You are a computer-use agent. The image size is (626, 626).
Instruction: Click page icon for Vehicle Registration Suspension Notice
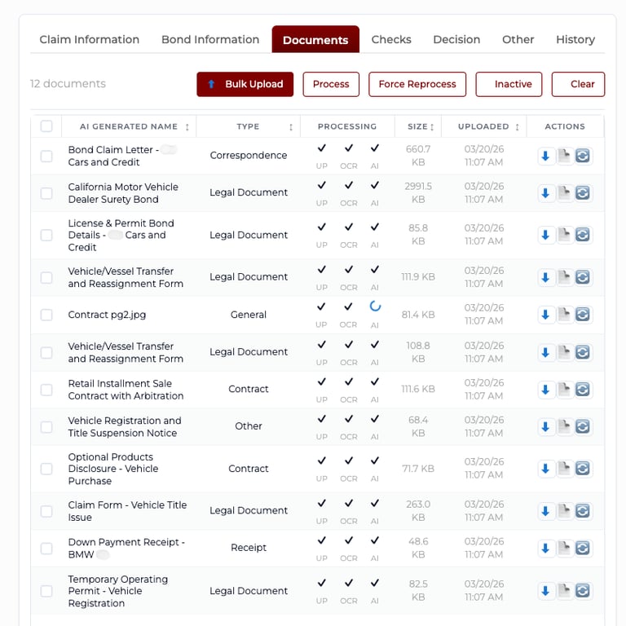[564, 426]
